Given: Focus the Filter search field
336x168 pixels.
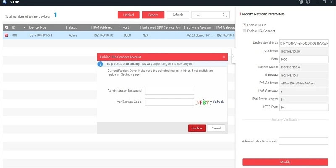Looking at the screenshot, I should [207, 15].
